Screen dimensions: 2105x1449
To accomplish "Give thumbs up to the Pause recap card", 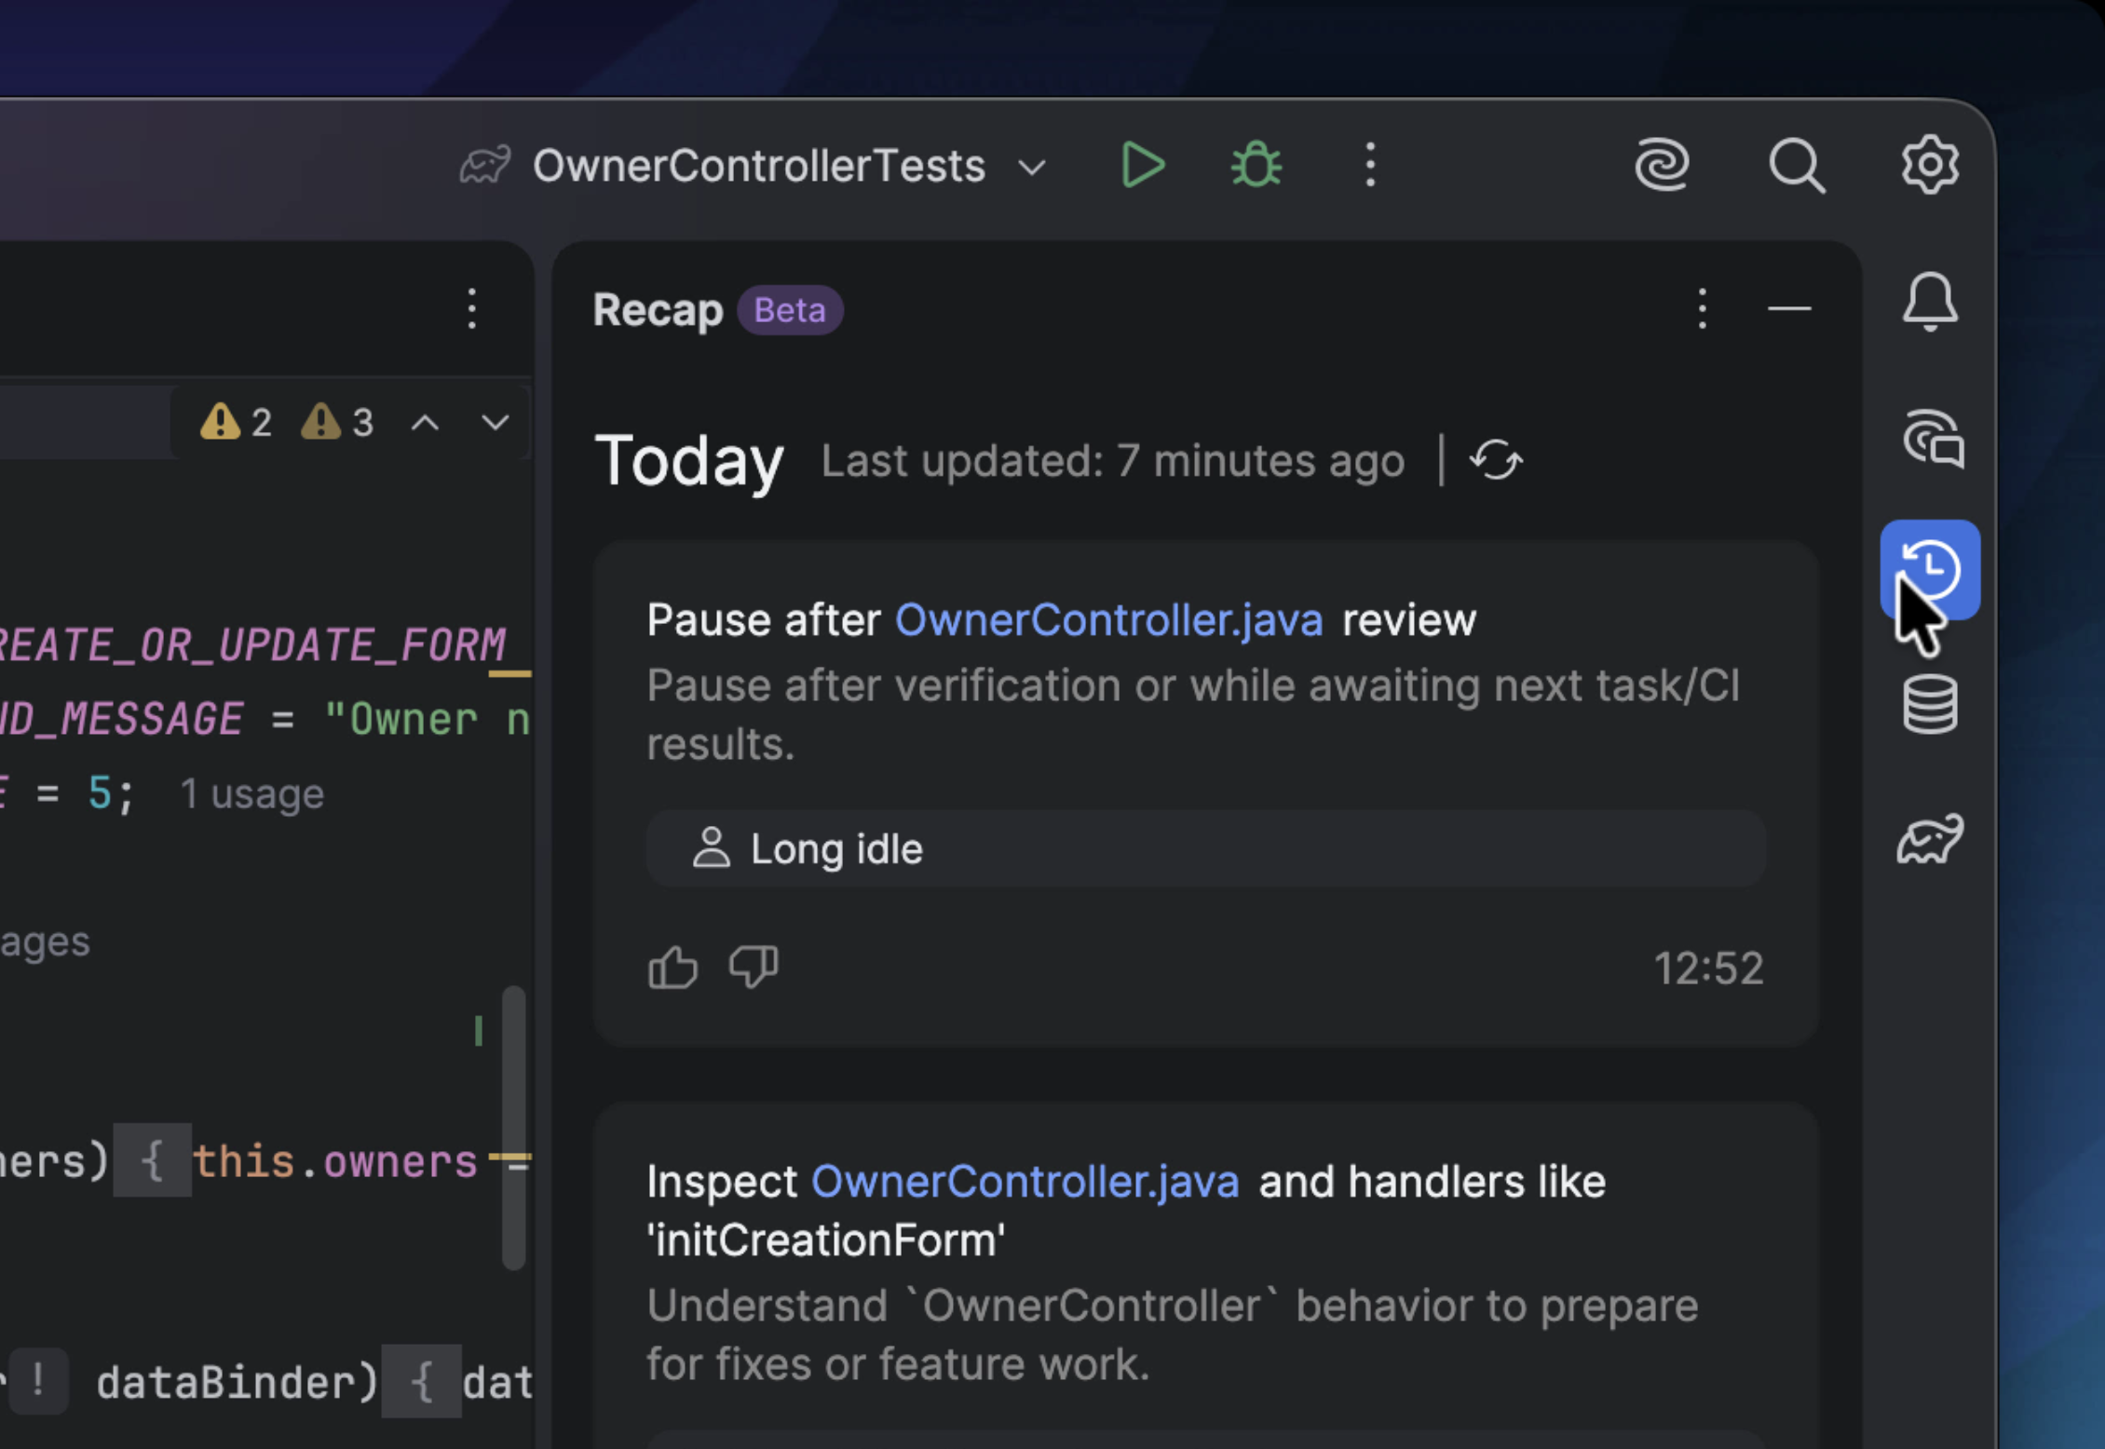I will [x=672, y=967].
